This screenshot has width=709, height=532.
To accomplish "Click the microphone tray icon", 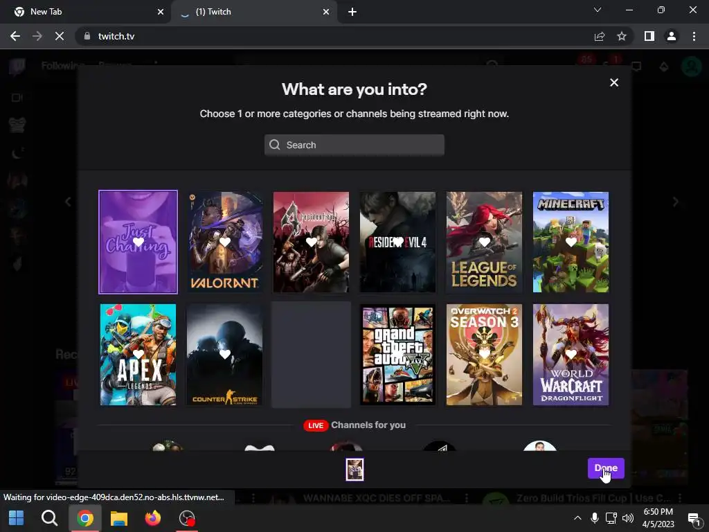I will [595, 518].
